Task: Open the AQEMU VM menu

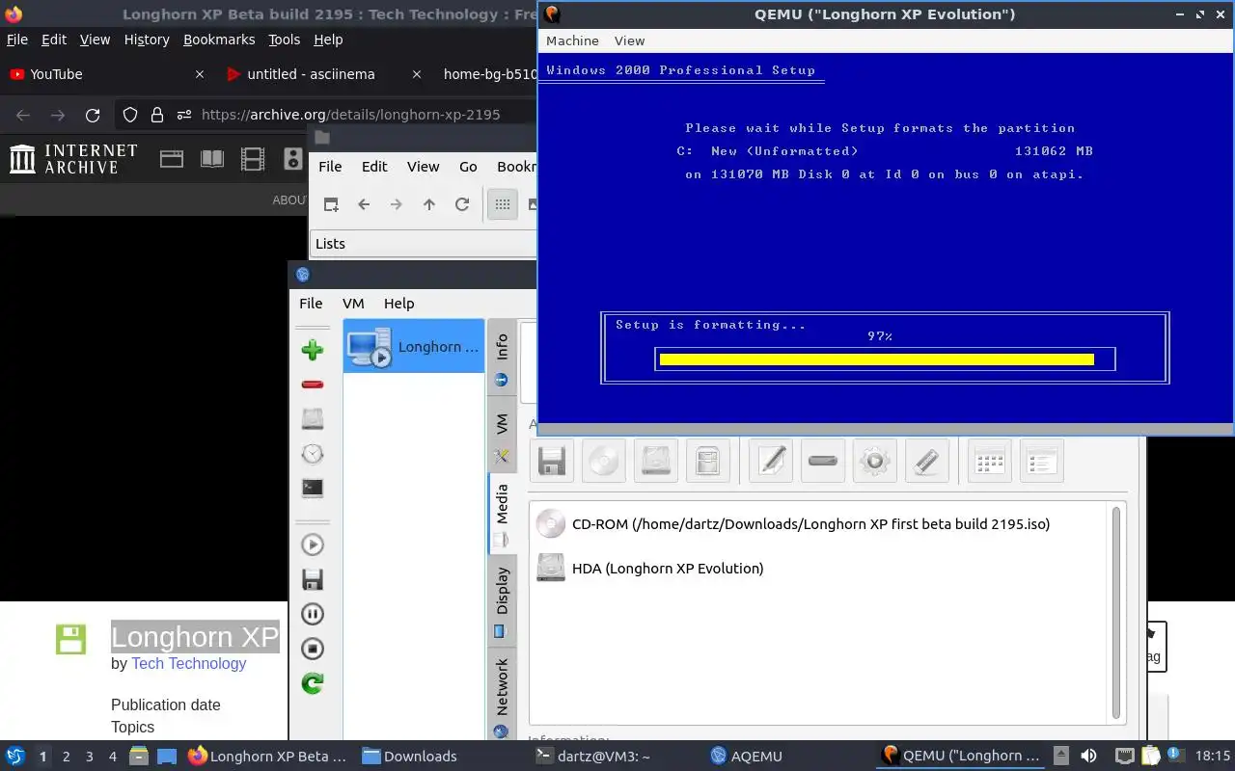Action: (353, 303)
